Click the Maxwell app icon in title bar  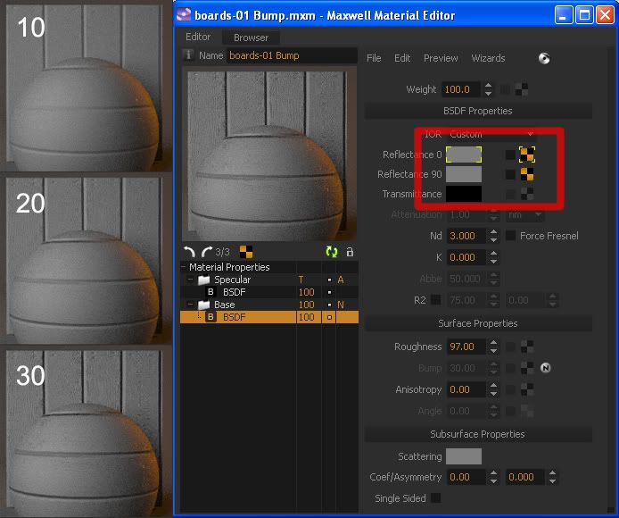184,15
